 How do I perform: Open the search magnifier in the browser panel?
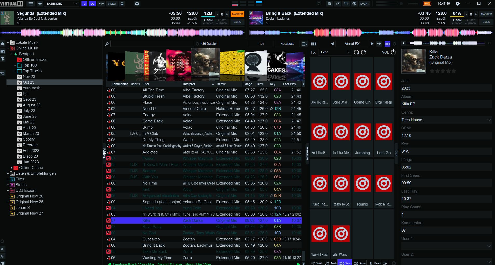(x=107, y=44)
